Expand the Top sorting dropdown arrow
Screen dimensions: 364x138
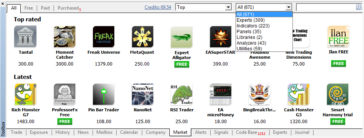click(228, 7)
